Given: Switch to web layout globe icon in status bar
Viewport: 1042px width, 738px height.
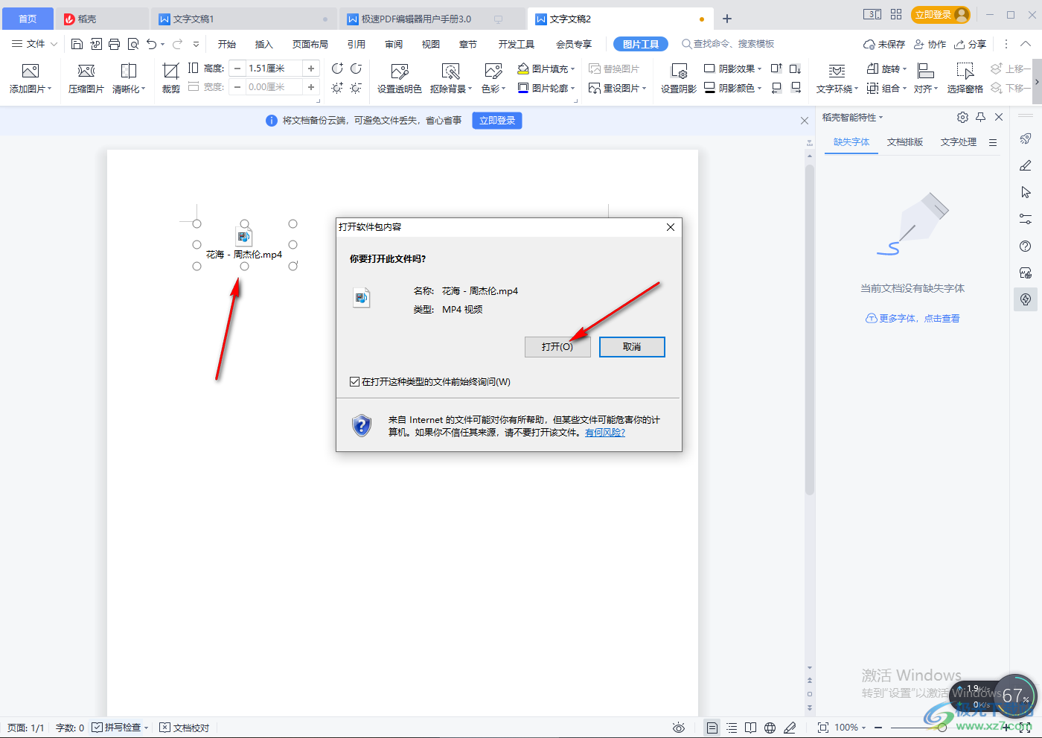Looking at the screenshot, I should (770, 728).
